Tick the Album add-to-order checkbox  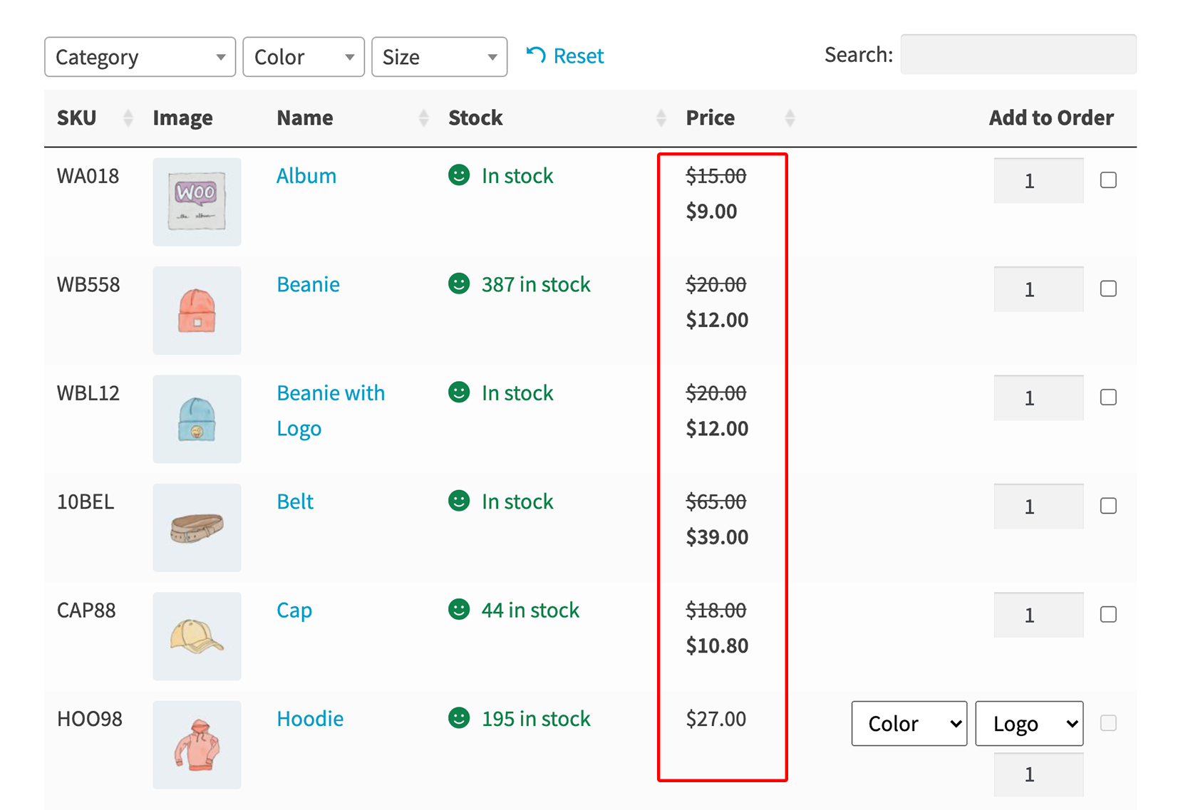click(1108, 180)
